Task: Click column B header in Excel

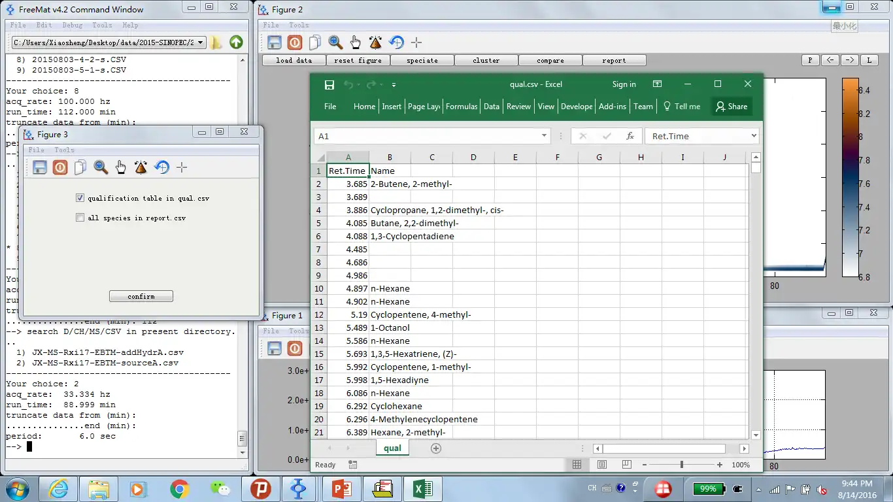Action: (390, 157)
